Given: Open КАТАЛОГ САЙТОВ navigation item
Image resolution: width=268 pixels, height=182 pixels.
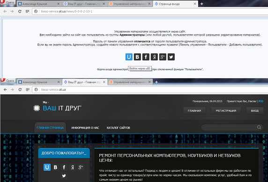Looking at the screenshot, I should 118,128.
